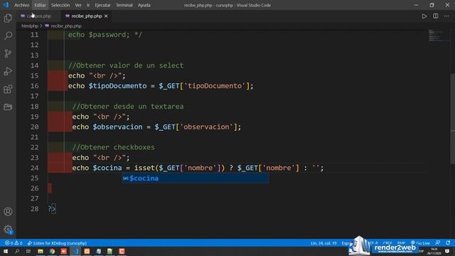Open the Run and Debug view
The height and width of the screenshot is (256, 455).
point(8,71)
